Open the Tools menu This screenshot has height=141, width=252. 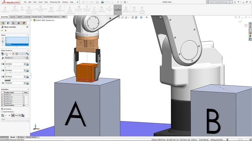point(46,2)
